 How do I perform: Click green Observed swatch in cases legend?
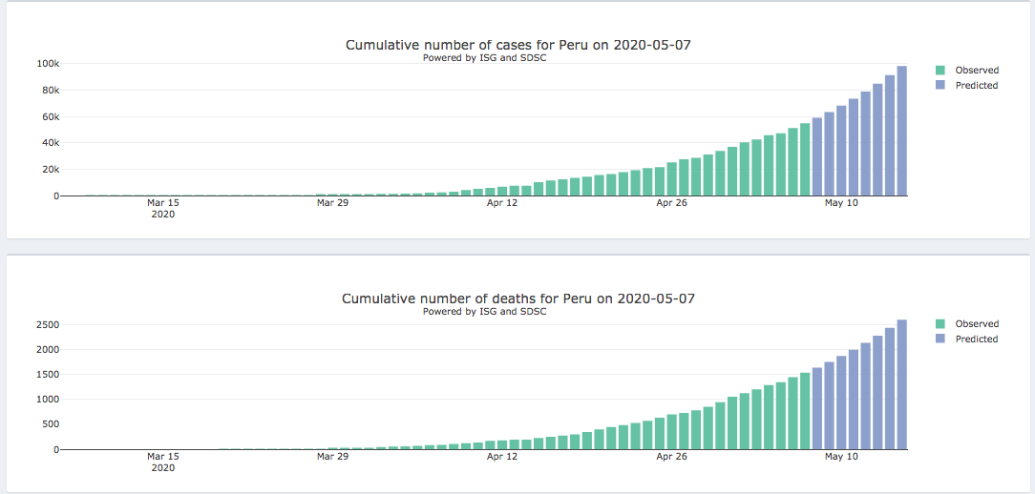(940, 71)
